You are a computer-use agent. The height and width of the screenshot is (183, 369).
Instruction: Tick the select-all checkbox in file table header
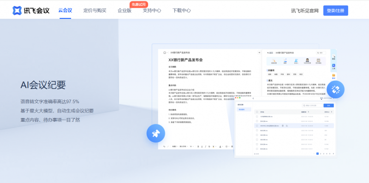click(x=257, y=112)
